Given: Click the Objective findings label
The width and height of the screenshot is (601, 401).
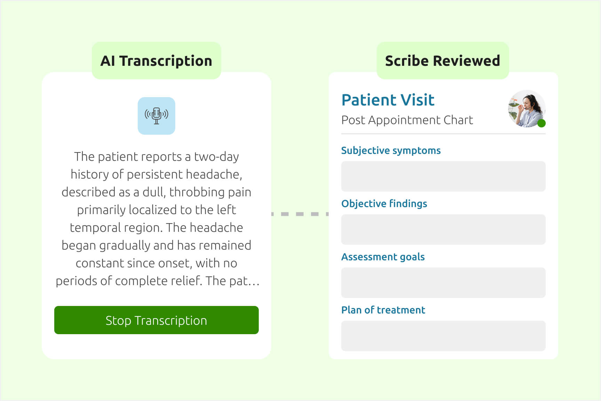Looking at the screenshot, I should (384, 204).
